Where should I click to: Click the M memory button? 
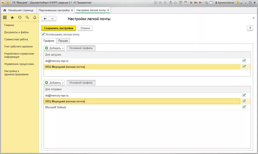[191, 3]
